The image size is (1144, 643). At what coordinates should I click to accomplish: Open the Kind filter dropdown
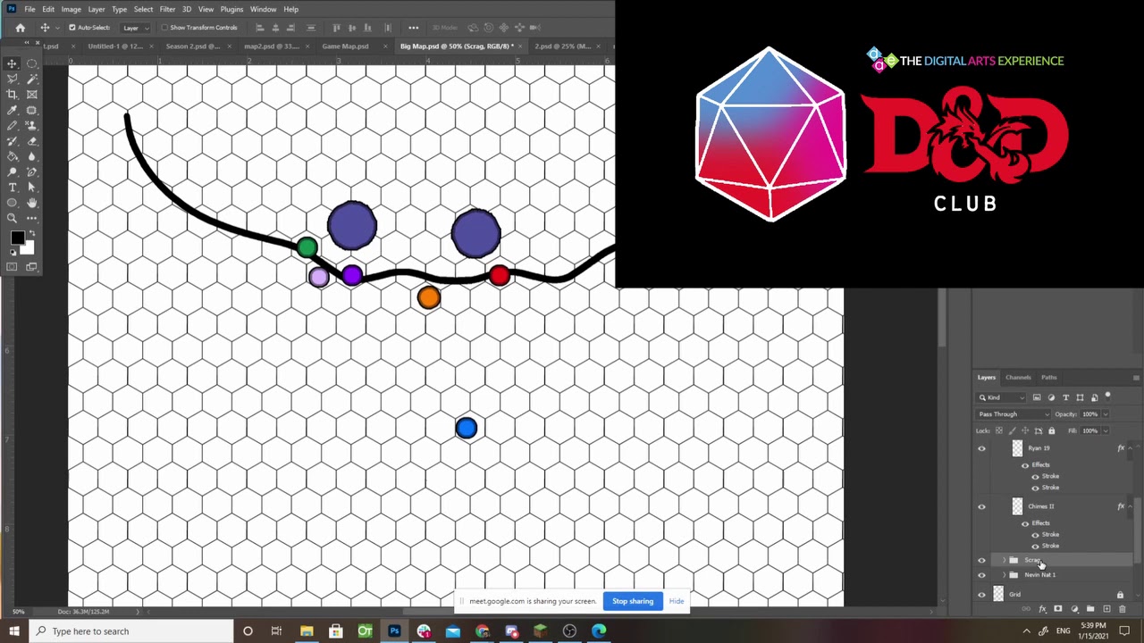pyautogui.click(x=1002, y=397)
